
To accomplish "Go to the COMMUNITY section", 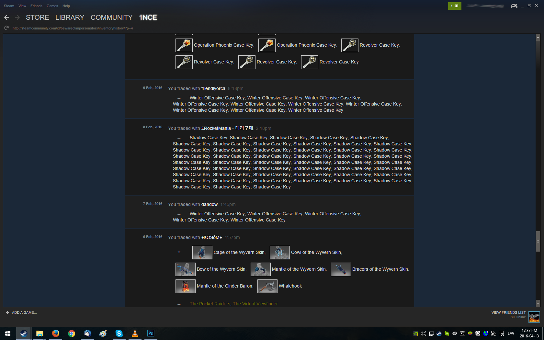I will point(111,17).
